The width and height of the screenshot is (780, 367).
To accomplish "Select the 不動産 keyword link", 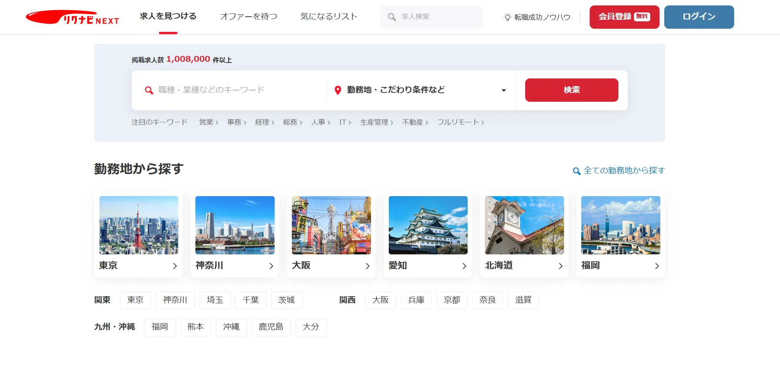I will [x=415, y=122].
